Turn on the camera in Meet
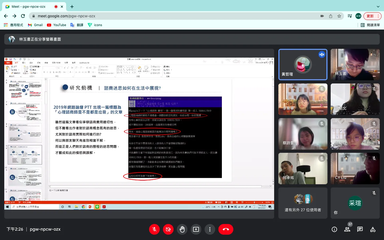 (x=168, y=229)
